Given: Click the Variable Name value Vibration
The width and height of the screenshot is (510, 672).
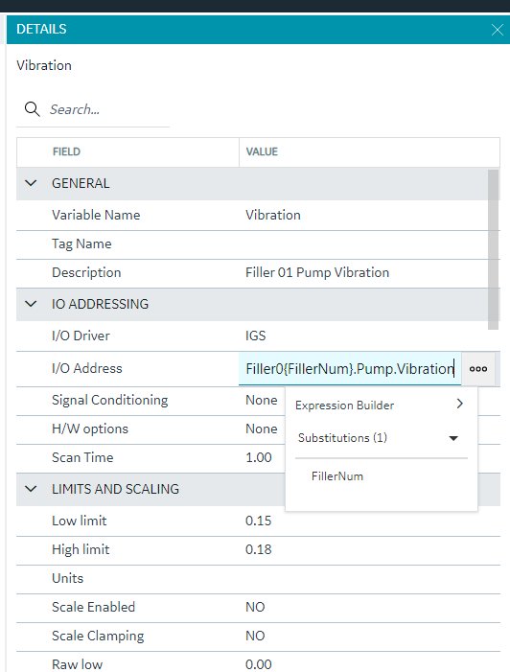Looking at the screenshot, I should click(273, 215).
